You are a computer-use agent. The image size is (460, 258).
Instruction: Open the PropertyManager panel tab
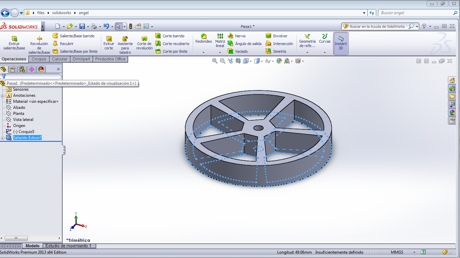13,69
